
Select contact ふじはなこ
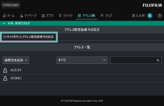tap(82, 78)
